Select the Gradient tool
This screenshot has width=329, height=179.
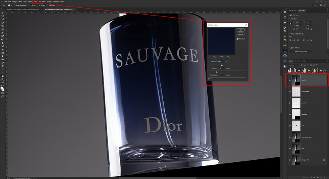click(3, 52)
